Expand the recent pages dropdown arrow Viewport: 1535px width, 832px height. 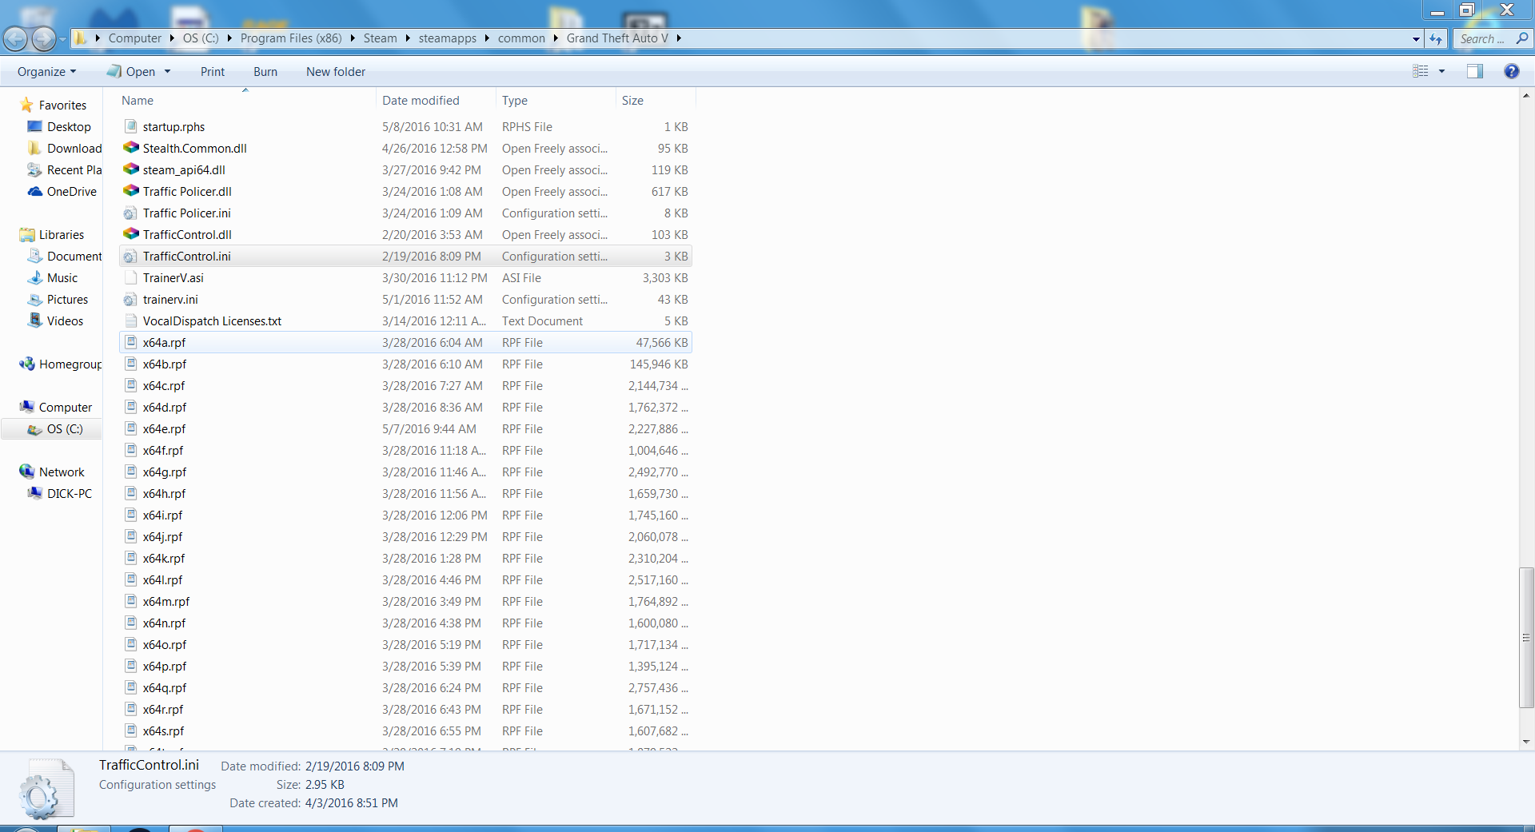(62, 38)
